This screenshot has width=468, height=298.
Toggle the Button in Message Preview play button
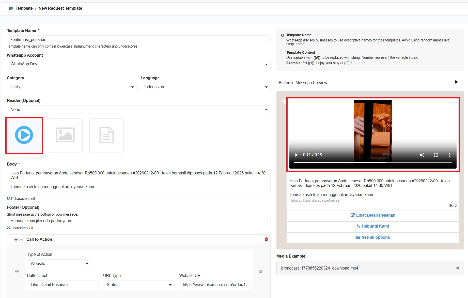pos(456,82)
